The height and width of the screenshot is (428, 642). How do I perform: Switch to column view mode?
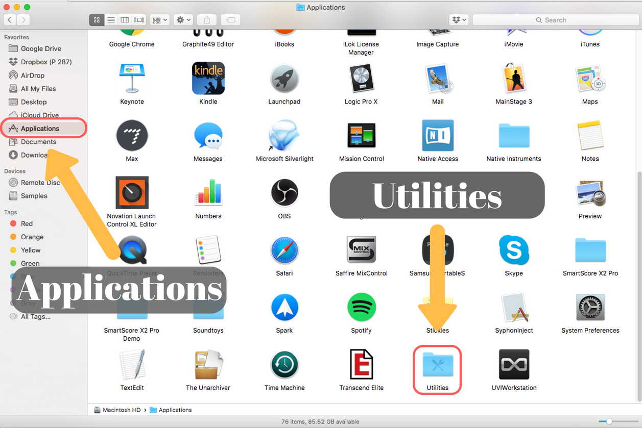[125, 20]
